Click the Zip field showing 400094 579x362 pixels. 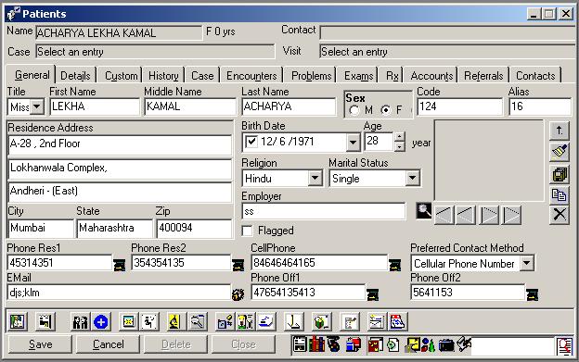coord(194,228)
